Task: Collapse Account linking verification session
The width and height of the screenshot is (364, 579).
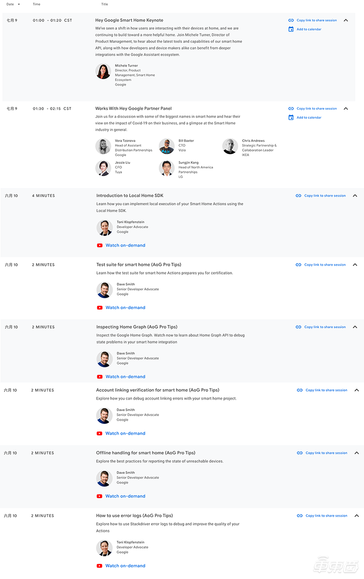Action: coord(357,390)
